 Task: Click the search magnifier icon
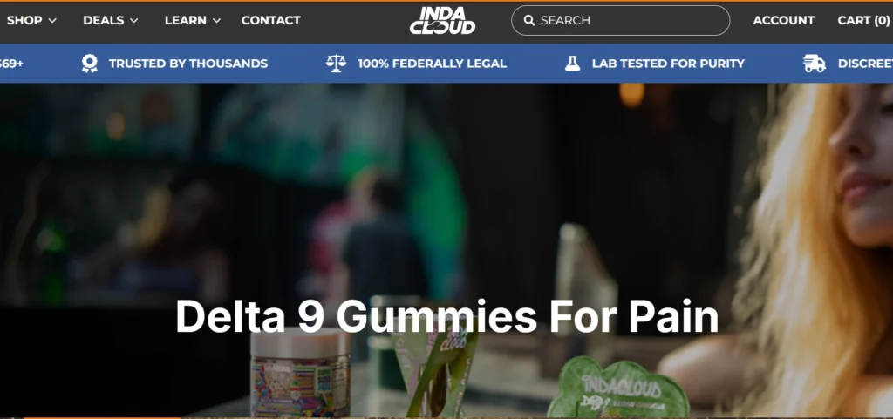coord(529,20)
